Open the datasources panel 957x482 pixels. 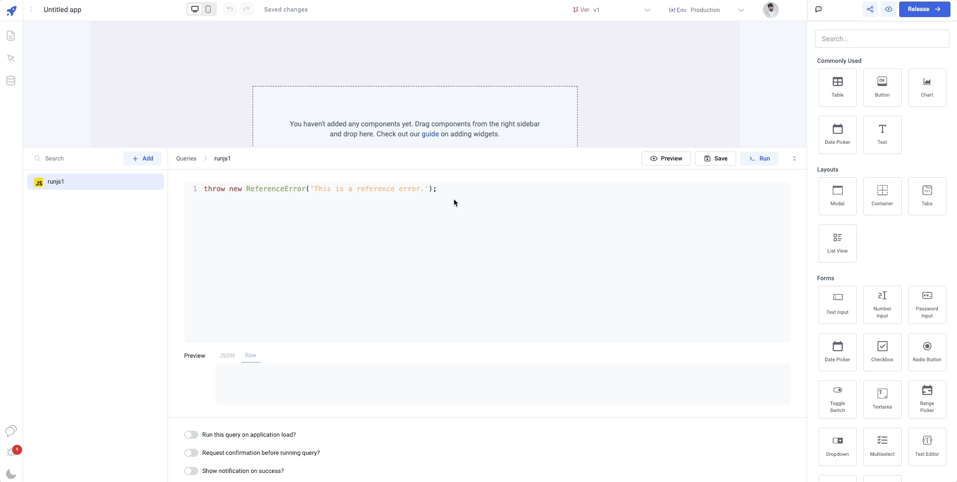pyautogui.click(x=11, y=81)
